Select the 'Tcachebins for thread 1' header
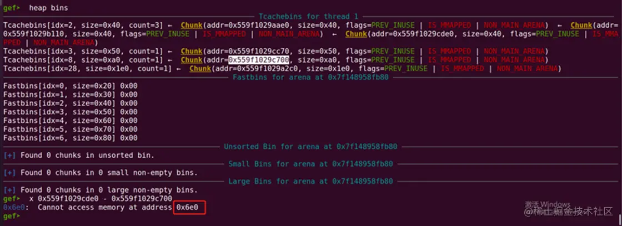 [x=308, y=16]
